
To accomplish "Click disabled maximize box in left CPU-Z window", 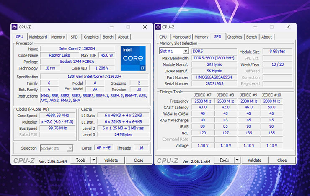I will [x=128, y=27].
